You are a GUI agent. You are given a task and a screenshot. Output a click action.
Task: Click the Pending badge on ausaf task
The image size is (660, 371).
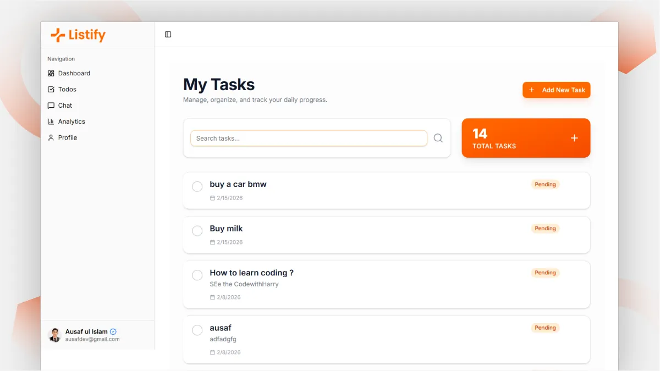tap(545, 328)
